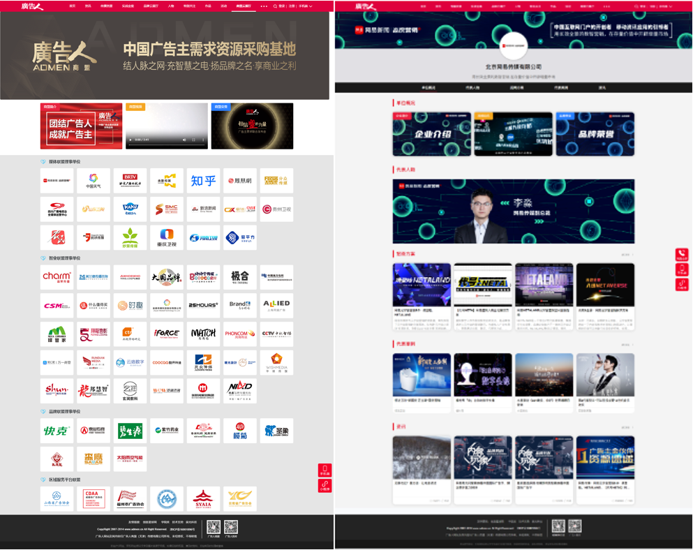Click the KAKU logo tile
The height and width of the screenshot is (550, 693).
pos(130,209)
